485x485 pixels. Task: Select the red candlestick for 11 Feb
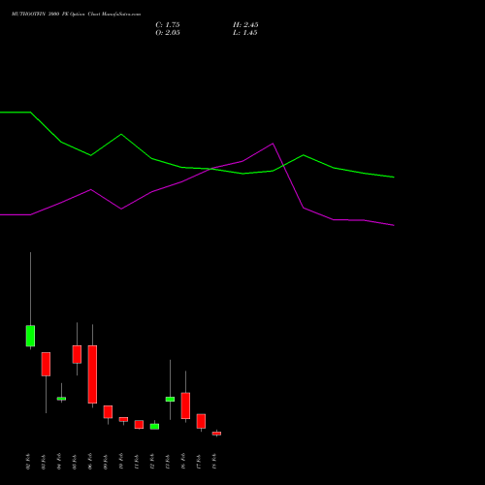coord(139,425)
